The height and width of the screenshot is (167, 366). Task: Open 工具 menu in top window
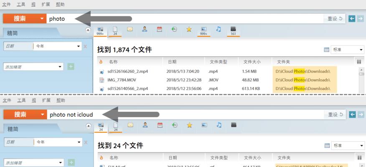21,5
